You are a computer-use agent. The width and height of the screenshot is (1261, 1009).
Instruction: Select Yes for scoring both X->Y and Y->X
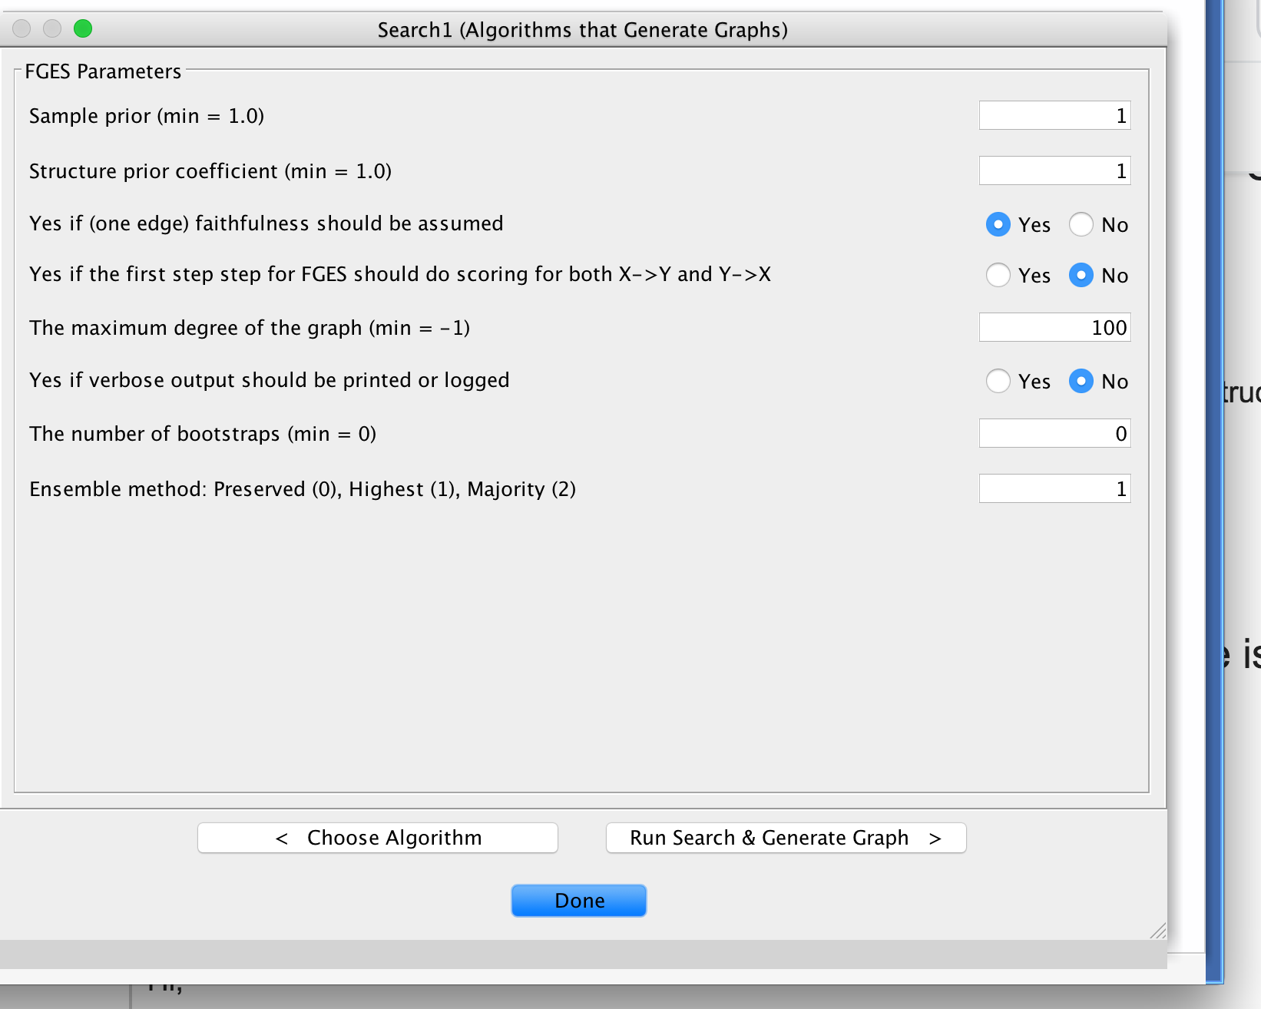click(x=998, y=275)
